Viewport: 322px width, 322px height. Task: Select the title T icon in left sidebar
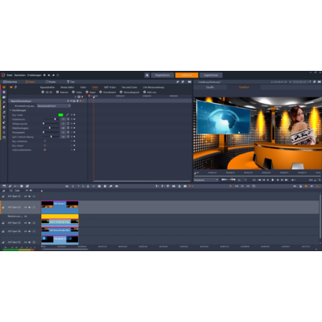tap(4, 118)
